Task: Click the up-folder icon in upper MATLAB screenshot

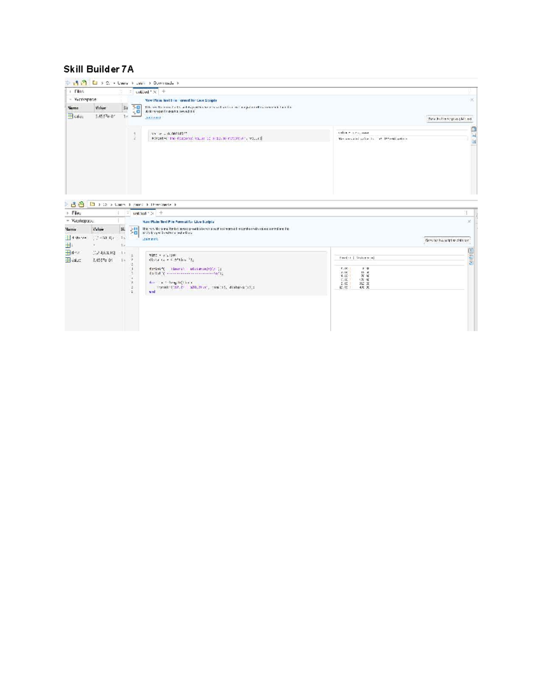Action: click(x=76, y=83)
